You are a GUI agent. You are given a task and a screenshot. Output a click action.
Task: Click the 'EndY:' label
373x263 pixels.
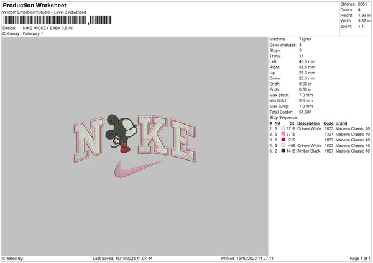pos(275,89)
